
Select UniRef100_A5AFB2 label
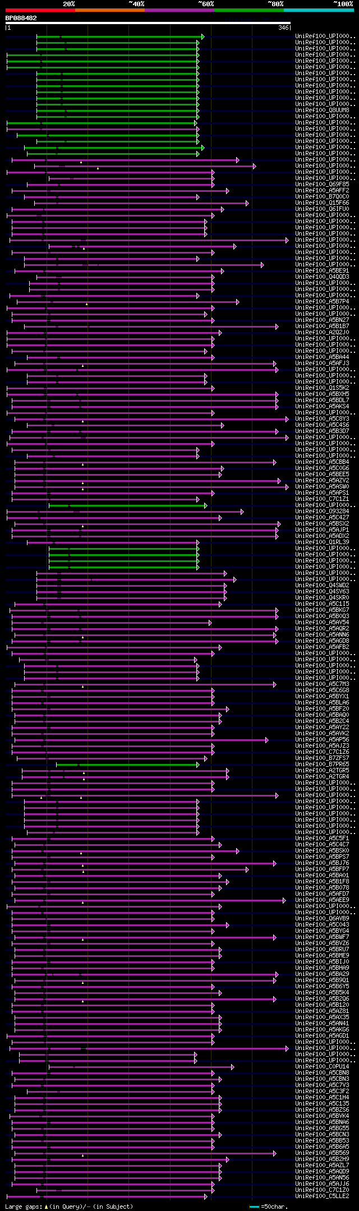coord(322,647)
